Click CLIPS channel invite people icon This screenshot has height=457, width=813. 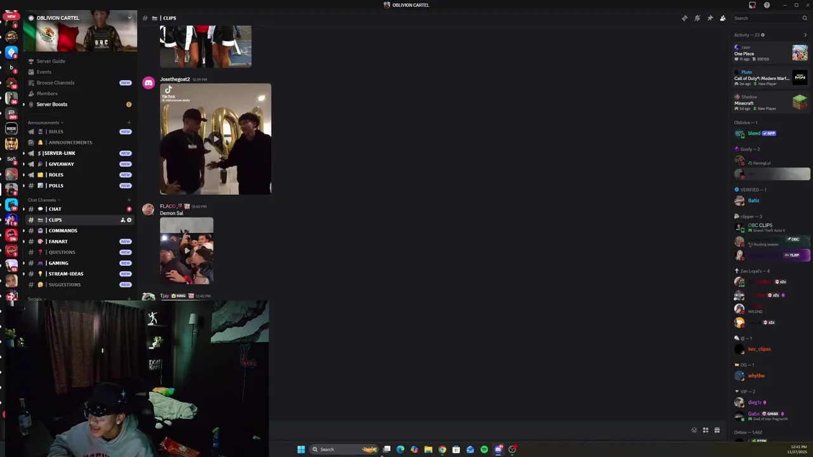pos(123,220)
